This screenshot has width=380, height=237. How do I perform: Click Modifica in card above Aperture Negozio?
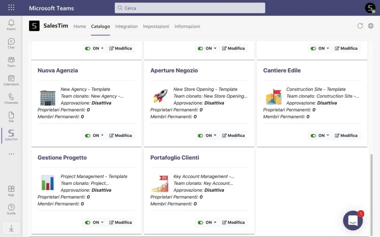pos(233,49)
